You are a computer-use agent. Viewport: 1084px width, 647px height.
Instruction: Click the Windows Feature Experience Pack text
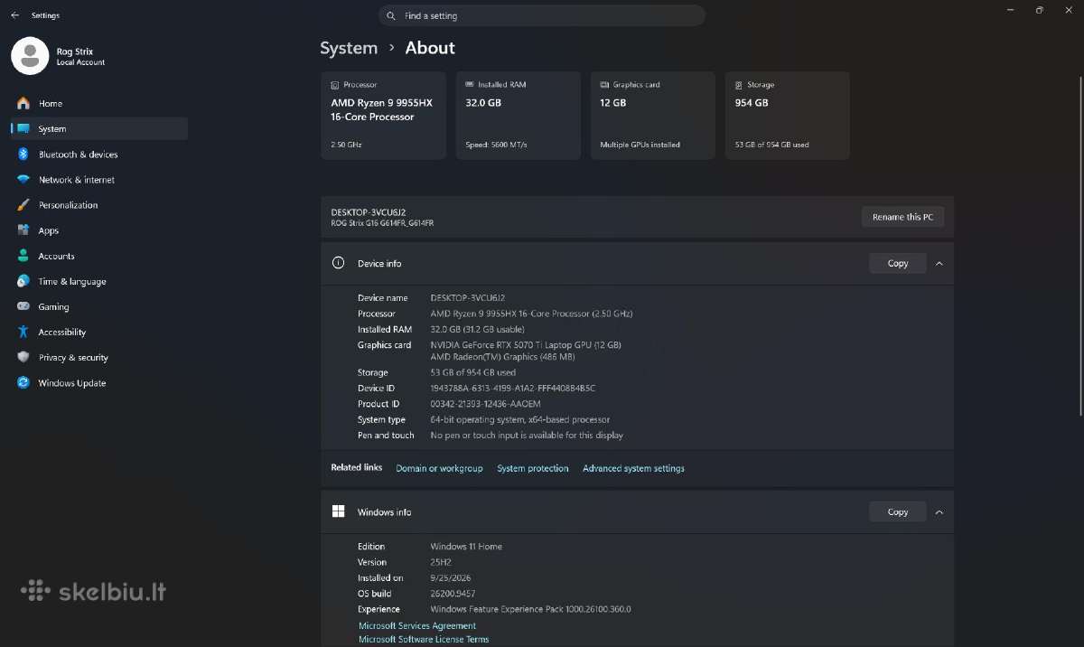531,609
